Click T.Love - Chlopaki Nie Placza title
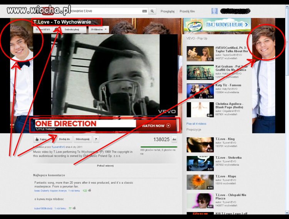289x219 pixels. [231, 197]
